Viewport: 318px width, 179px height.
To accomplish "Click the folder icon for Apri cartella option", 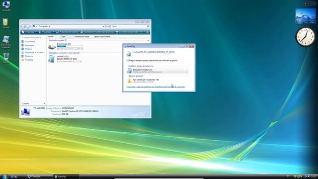I will [130, 81].
